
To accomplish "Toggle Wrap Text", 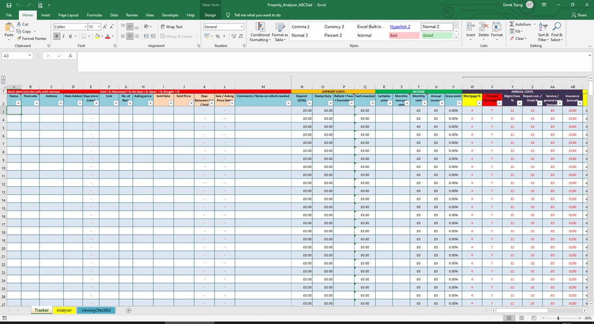I will click(171, 27).
